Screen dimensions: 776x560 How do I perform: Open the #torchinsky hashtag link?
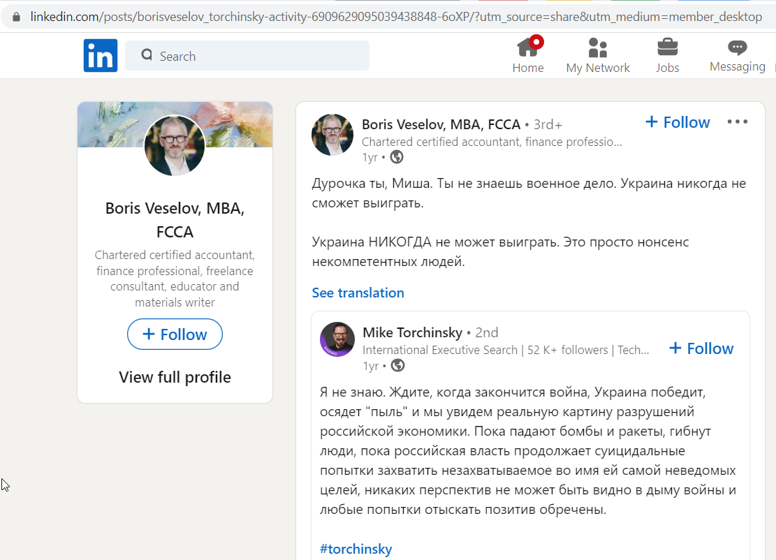click(x=356, y=549)
